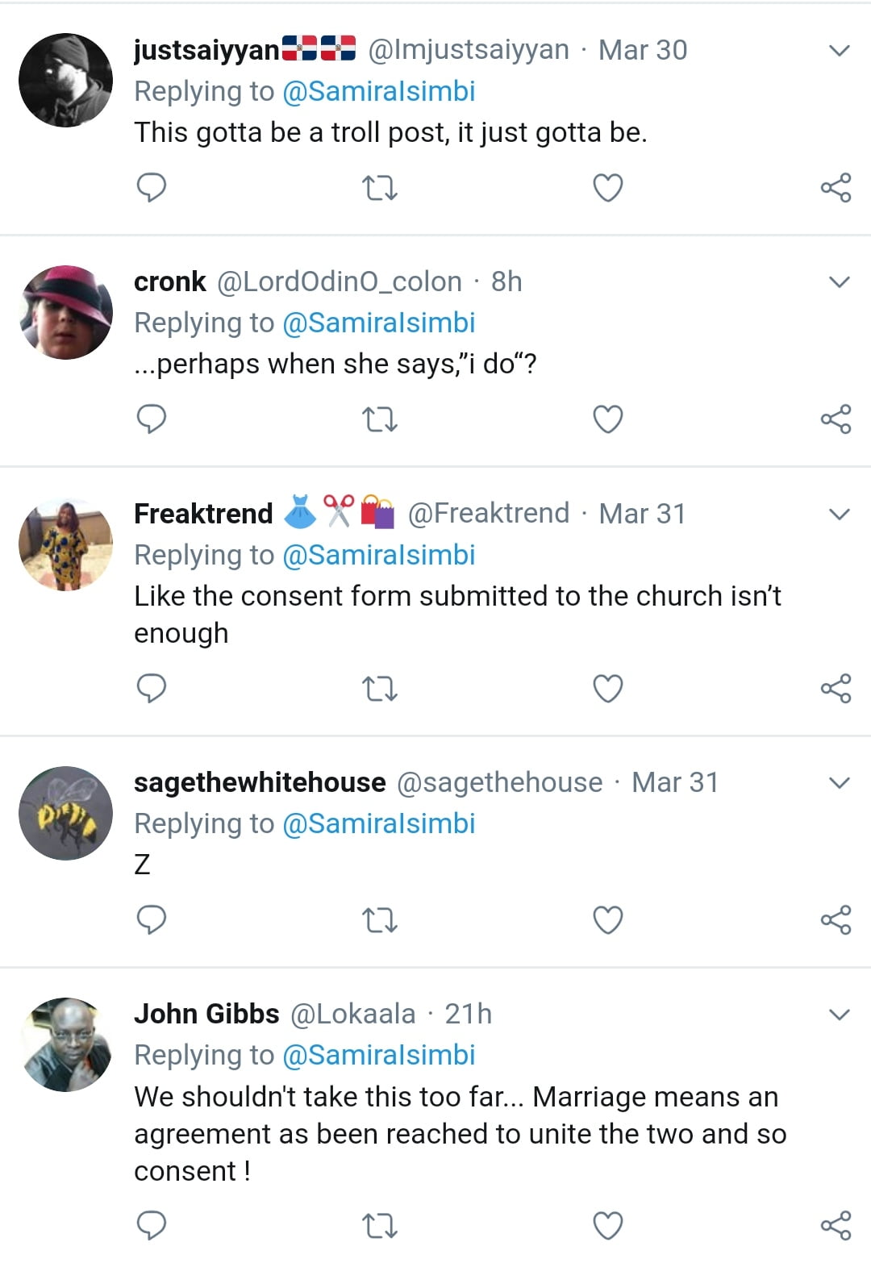This screenshot has height=1267, width=871.
Task: Open the Freaktrend display name
Action: pyautogui.click(x=203, y=514)
